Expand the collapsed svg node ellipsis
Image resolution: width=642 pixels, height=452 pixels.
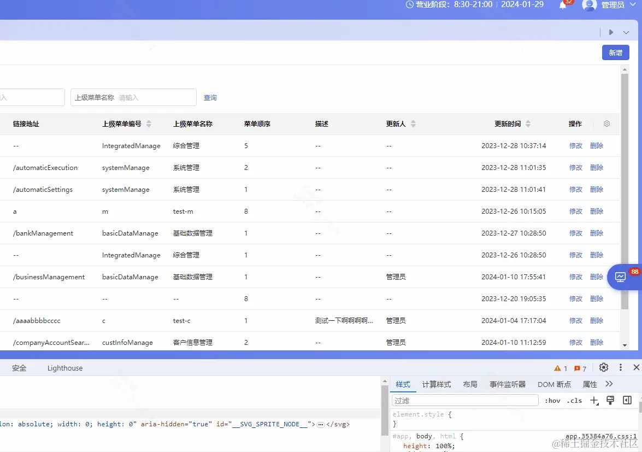pyautogui.click(x=321, y=425)
